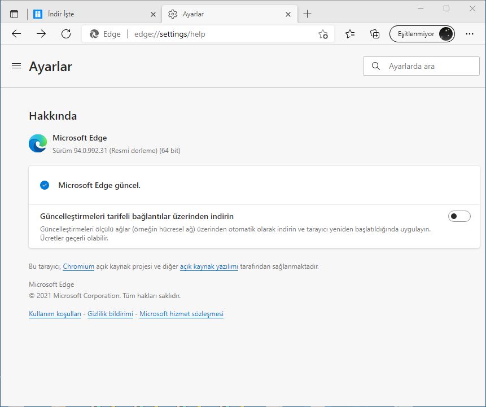Image resolution: width=486 pixels, height=407 pixels.
Task: Open the Collections icon
Action: pyautogui.click(x=375, y=34)
